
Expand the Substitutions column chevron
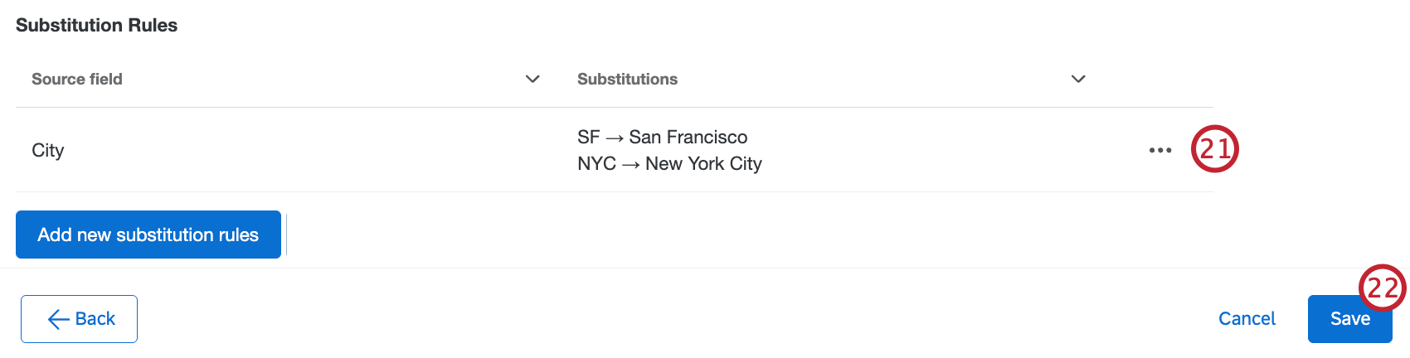[1078, 79]
